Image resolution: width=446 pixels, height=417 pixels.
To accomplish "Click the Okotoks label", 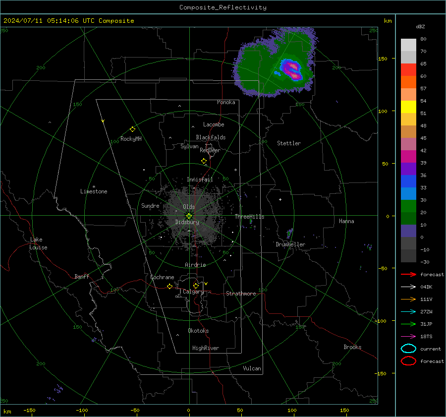I will click(x=198, y=331).
